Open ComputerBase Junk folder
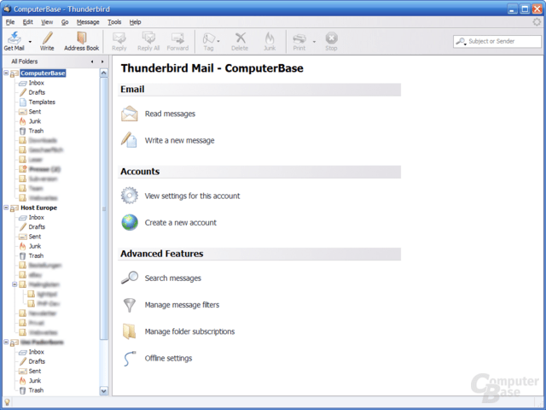546x410 pixels. coord(35,121)
